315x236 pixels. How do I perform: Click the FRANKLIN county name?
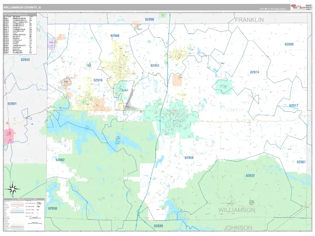coord(250,20)
